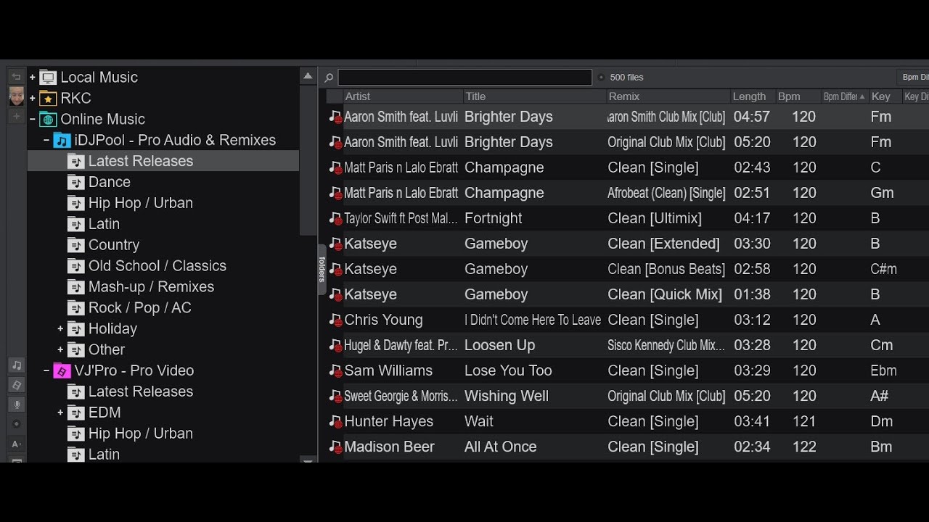Sort by the Key column header
The image size is (929, 522).
click(885, 96)
